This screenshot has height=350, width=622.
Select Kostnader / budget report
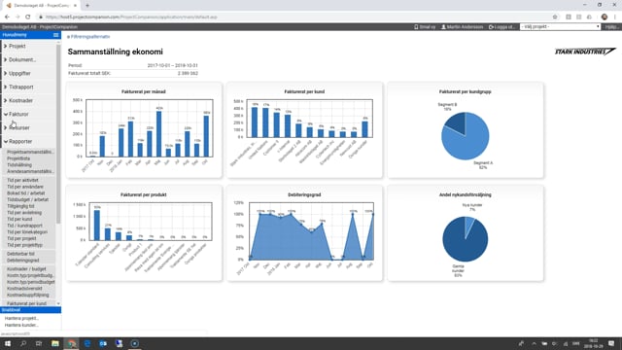(26, 269)
